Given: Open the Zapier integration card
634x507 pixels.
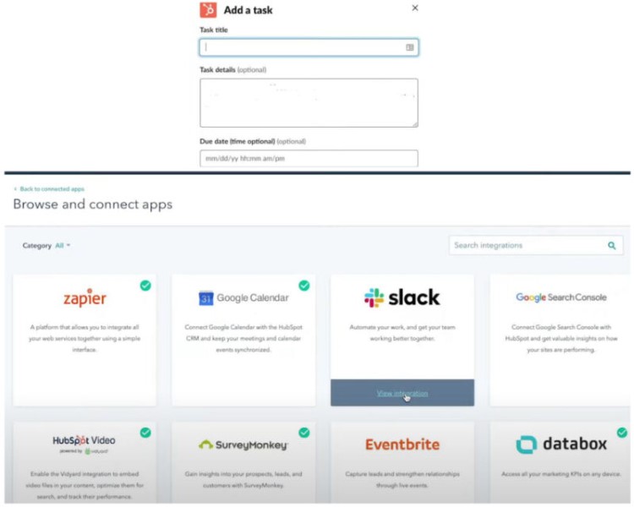Looking at the screenshot, I should [85, 340].
